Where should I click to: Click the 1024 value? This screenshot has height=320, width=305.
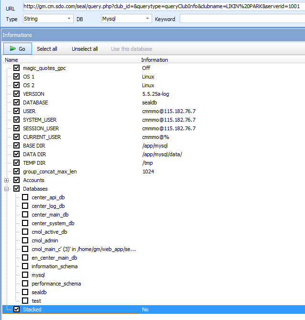148,171
